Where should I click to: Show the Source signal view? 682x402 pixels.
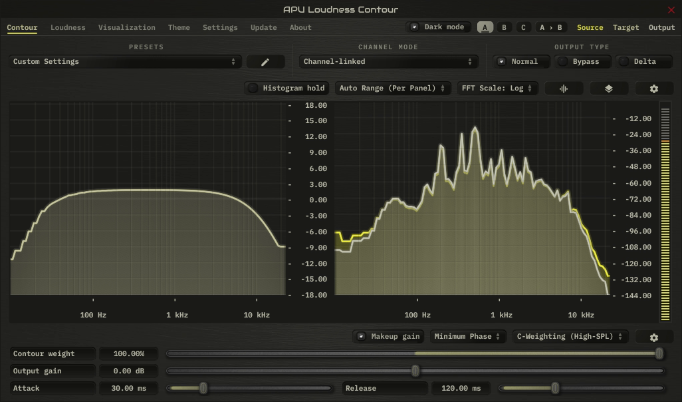tap(590, 27)
